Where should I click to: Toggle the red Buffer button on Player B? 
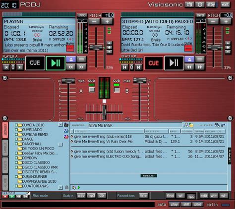(188, 48)
